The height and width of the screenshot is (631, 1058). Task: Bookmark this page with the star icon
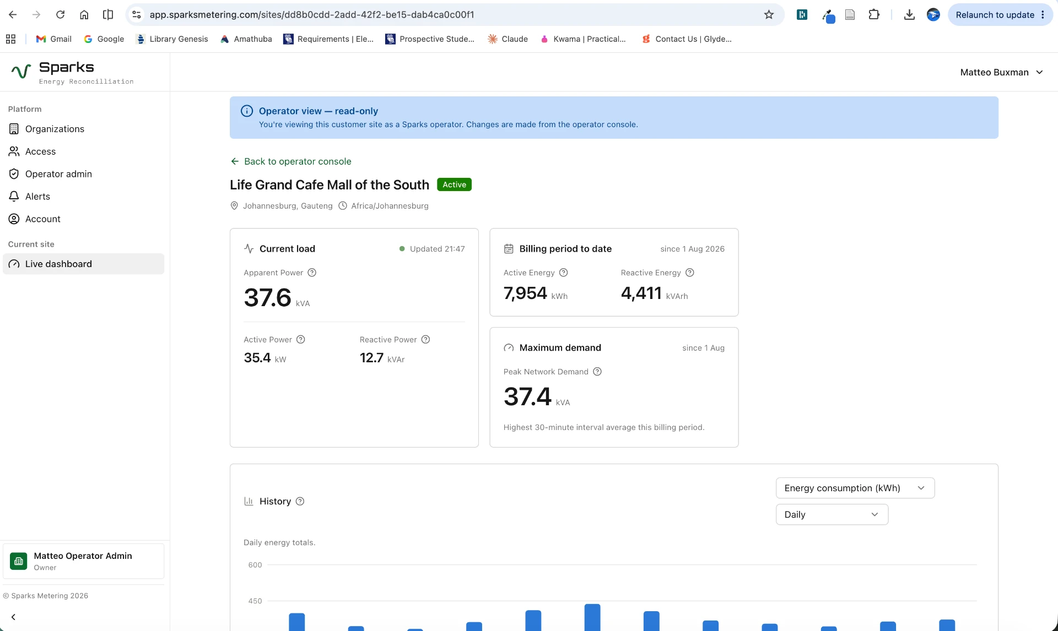pos(769,15)
